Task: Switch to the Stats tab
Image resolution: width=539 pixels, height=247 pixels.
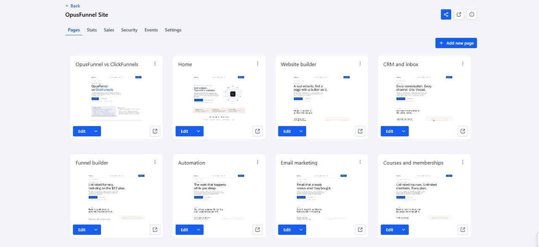Action: 92,30
